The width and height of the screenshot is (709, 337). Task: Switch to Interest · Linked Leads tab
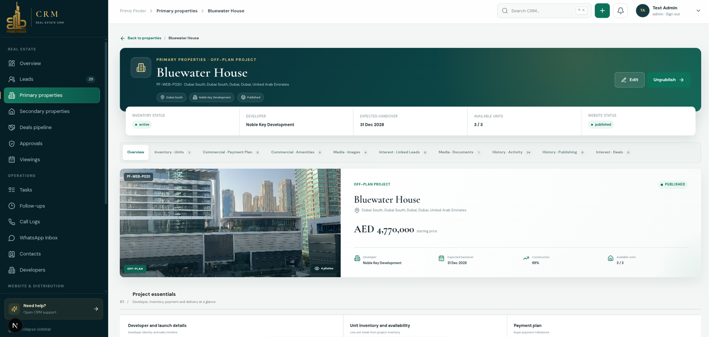[403, 152]
